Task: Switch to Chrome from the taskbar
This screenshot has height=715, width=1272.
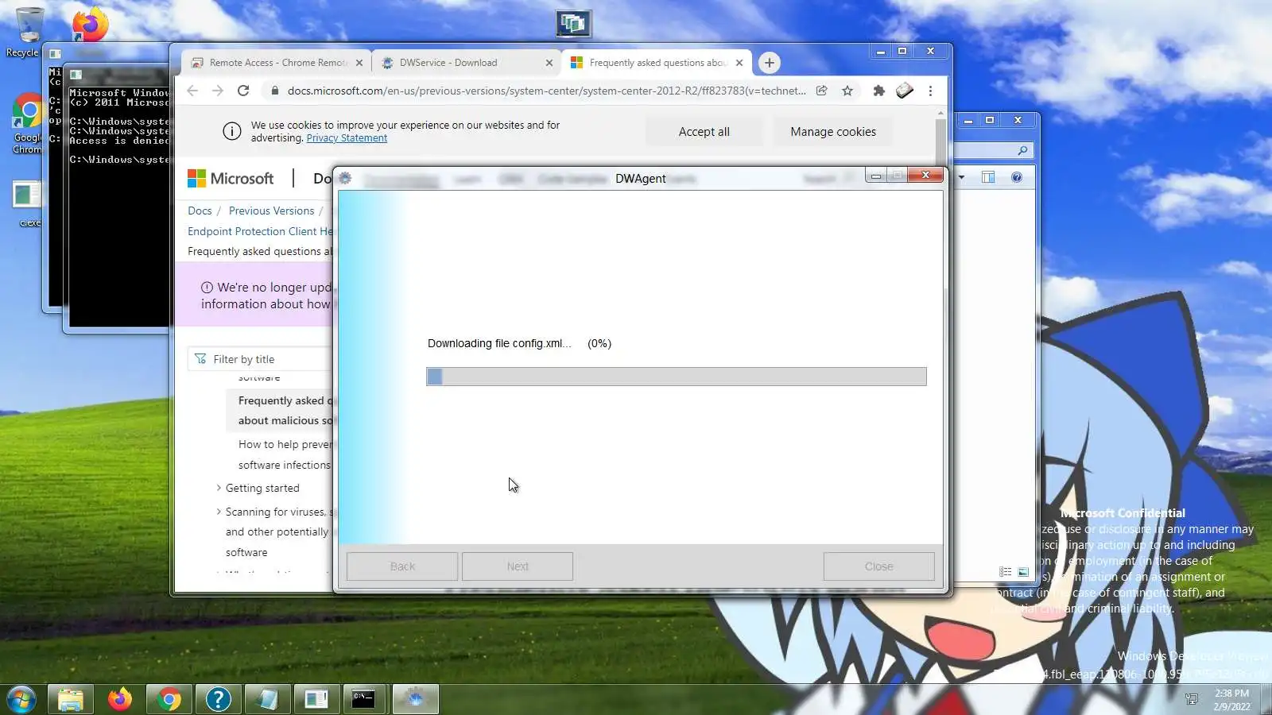Action: click(169, 699)
